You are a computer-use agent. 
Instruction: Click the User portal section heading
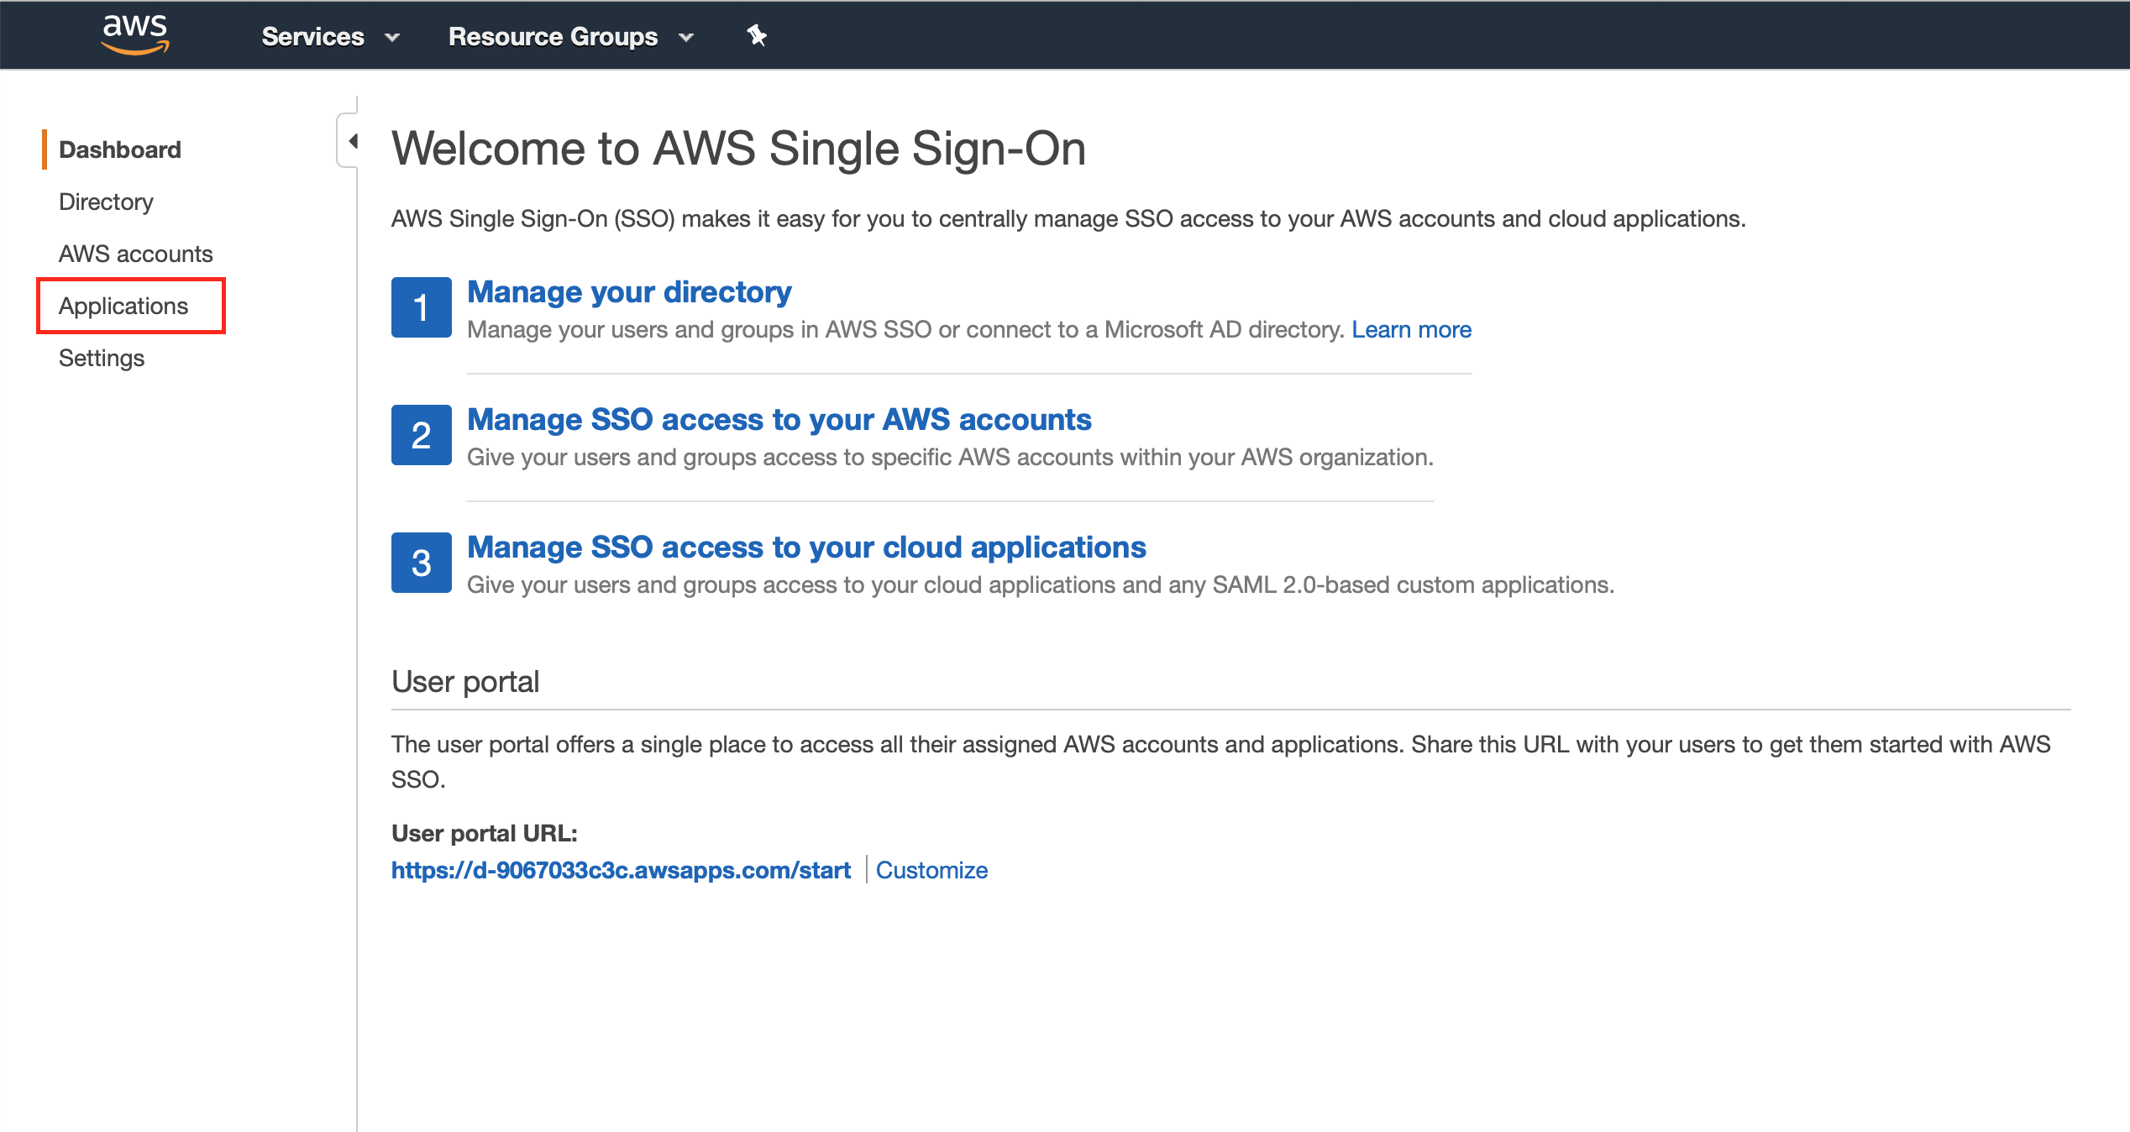465,681
